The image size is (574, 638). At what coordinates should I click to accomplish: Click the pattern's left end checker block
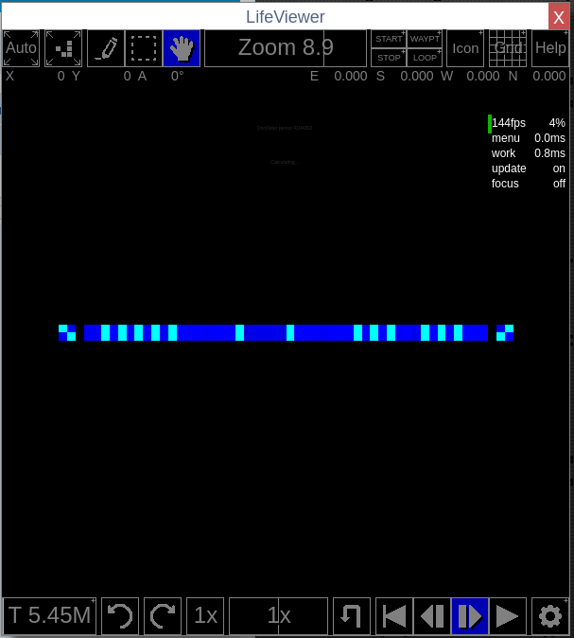click(x=67, y=332)
